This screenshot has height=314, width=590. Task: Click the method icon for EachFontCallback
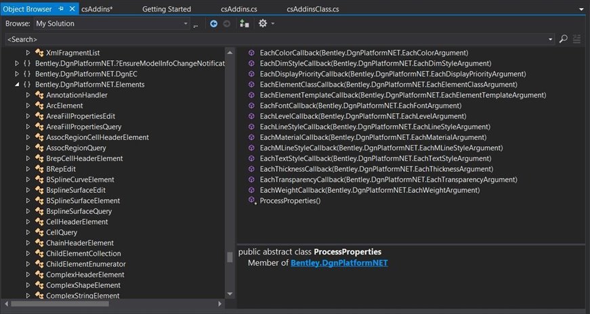[251, 106]
